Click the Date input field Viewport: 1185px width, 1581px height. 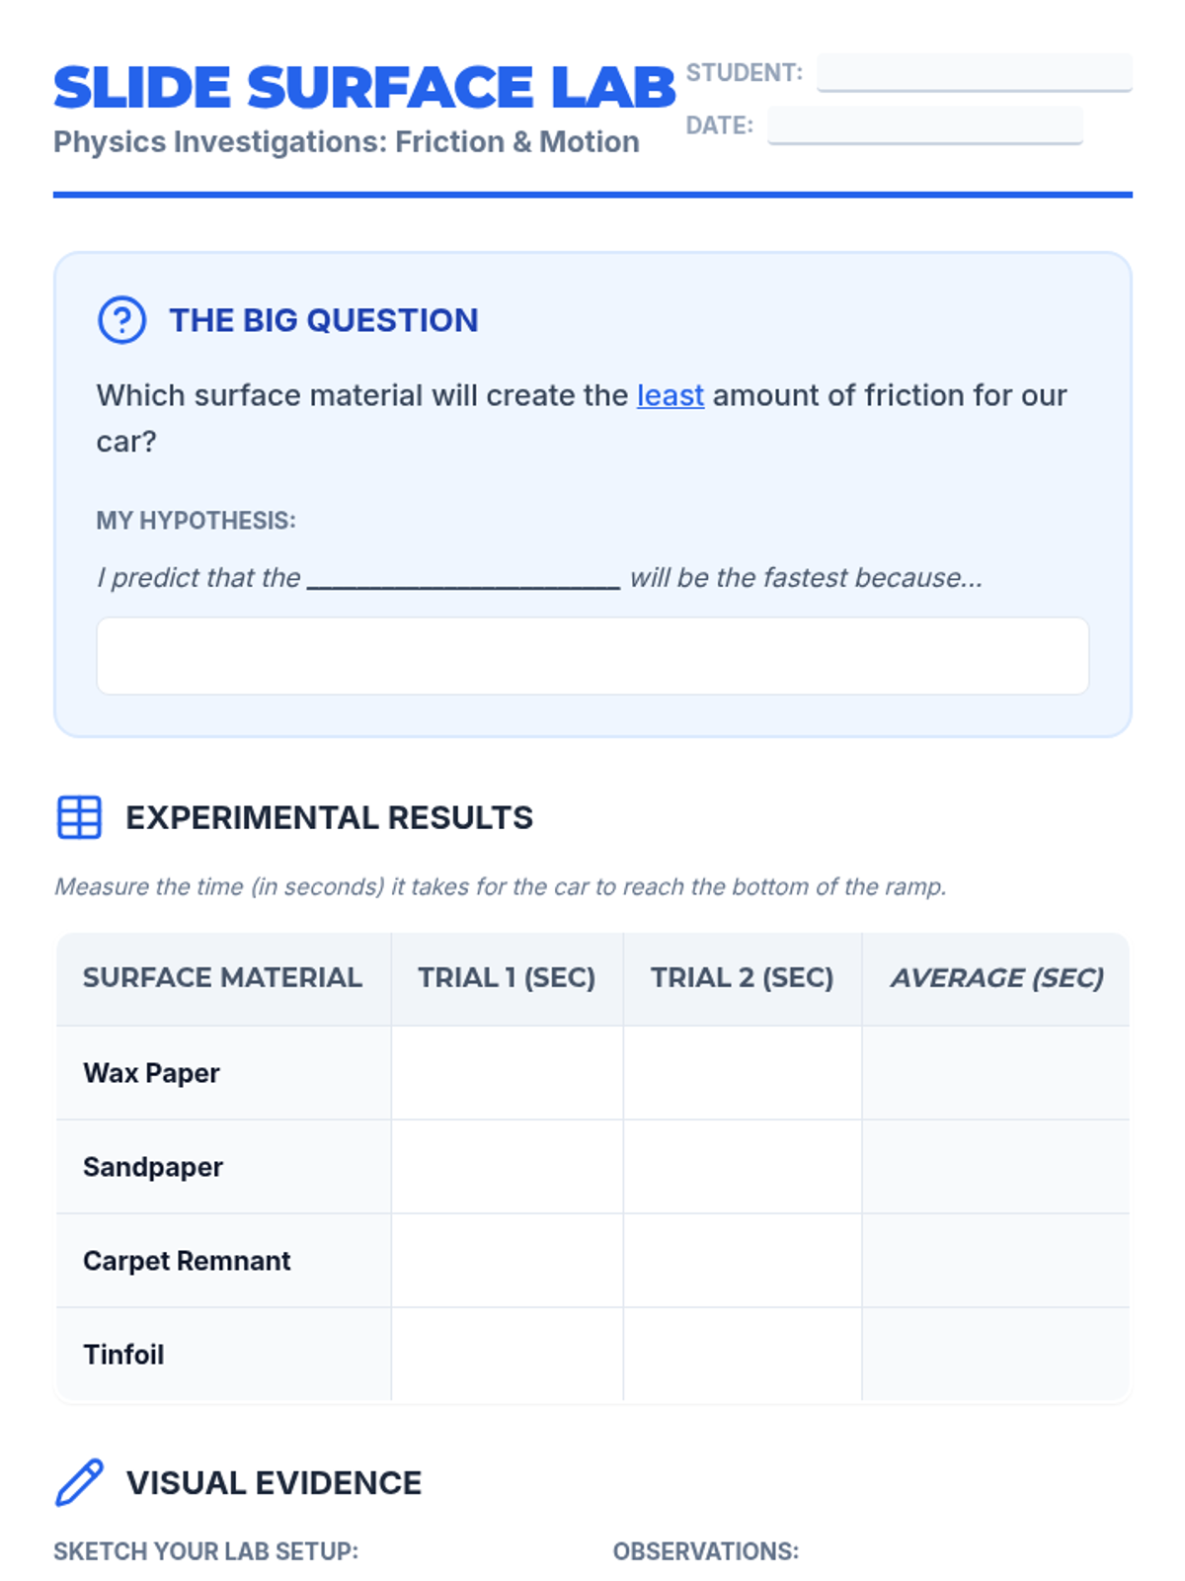coord(924,125)
